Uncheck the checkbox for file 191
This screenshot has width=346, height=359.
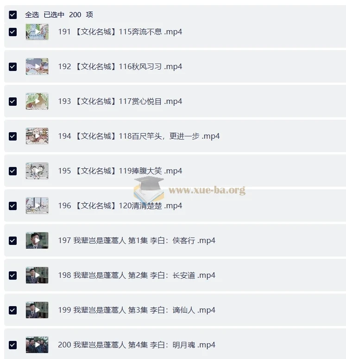[13, 32]
